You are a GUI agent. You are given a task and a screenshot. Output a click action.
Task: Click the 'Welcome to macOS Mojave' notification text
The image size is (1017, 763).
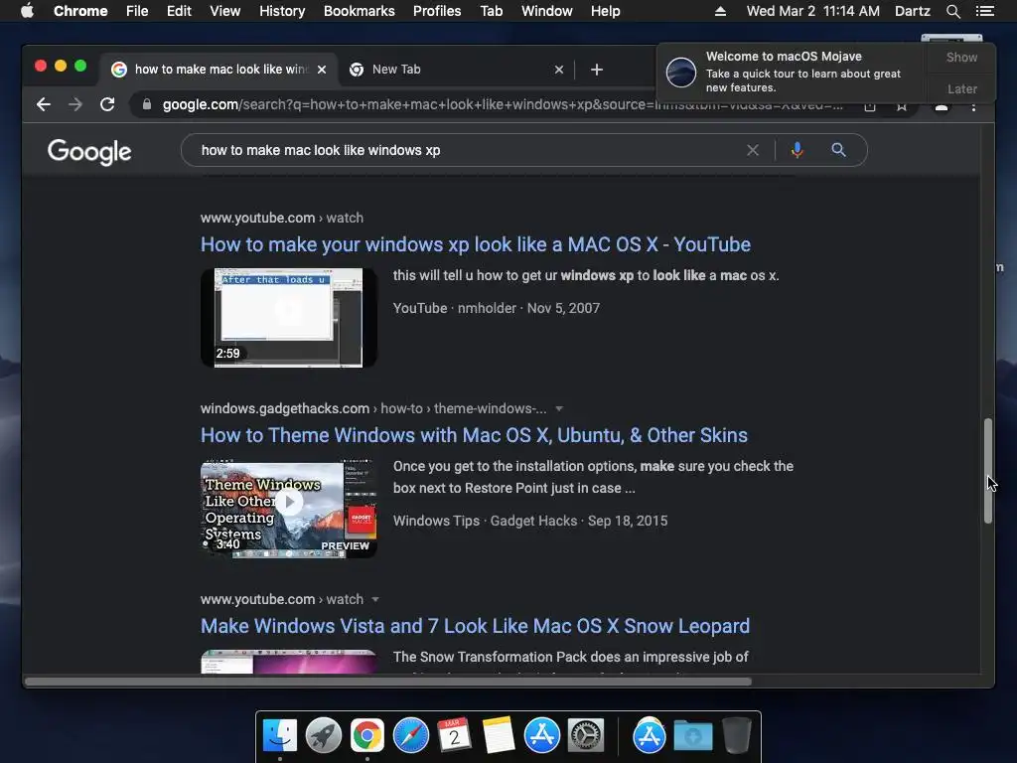[784, 57]
